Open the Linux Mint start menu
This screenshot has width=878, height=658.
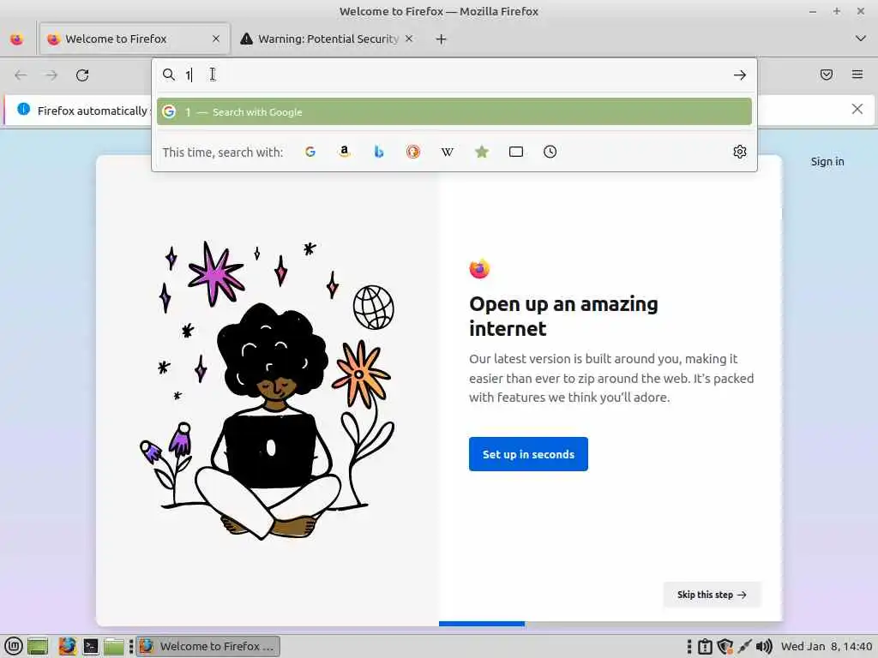coord(14,646)
